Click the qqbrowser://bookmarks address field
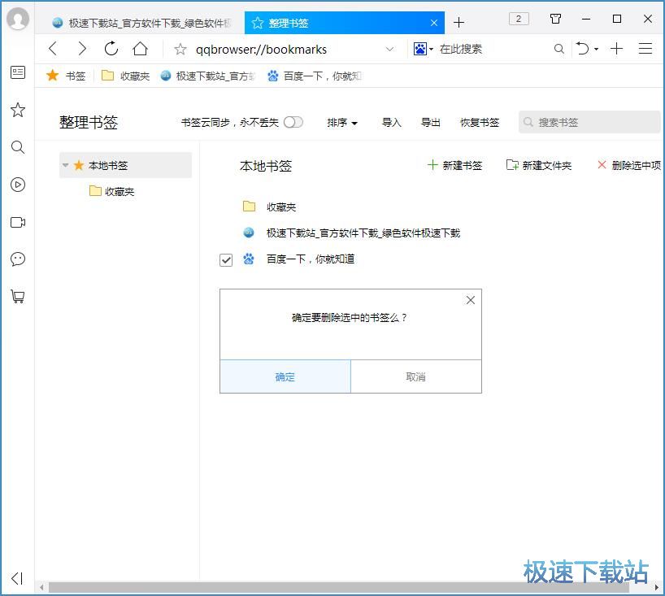The image size is (665, 596). click(x=261, y=50)
